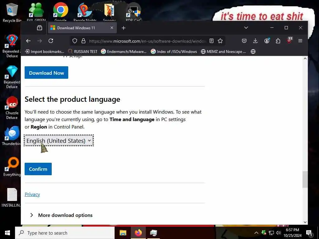Select Everything search desktop shortcut
Viewport: 319px width, 239px height.
click(x=12, y=167)
